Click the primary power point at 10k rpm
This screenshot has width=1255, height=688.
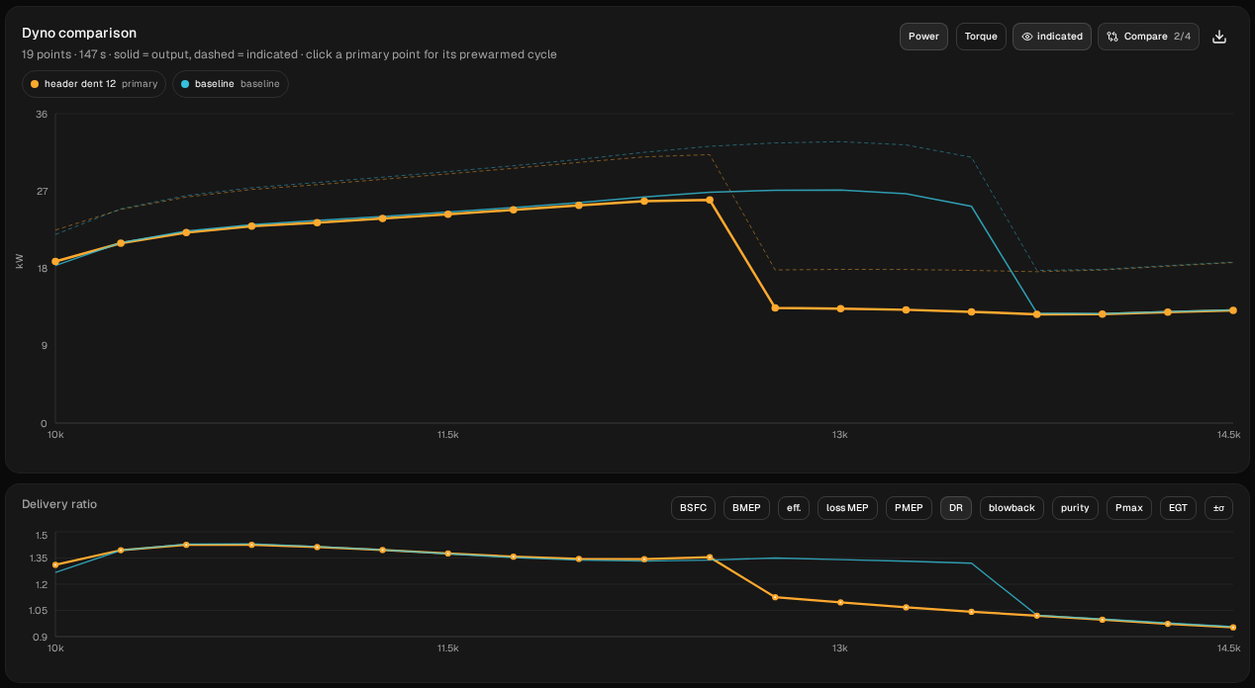point(55,261)
